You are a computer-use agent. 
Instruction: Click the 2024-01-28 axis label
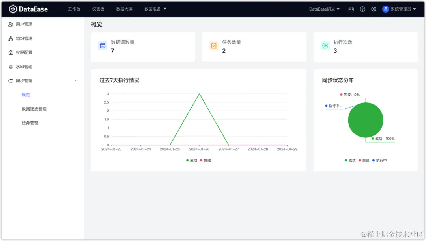click(258, 149)
